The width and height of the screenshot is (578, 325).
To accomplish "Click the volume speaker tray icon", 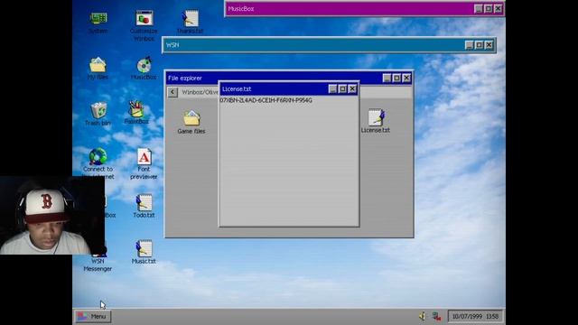I will point(423,316).
